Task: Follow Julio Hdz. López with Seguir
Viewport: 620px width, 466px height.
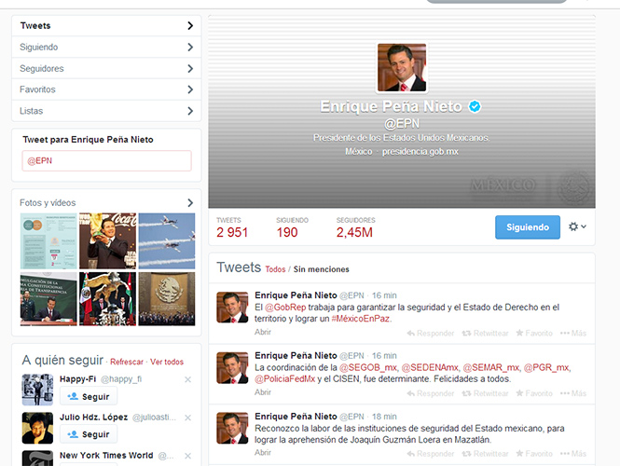Action: (x=89, y=434)
